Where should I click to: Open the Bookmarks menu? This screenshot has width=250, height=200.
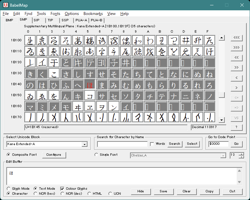point(93,14)
